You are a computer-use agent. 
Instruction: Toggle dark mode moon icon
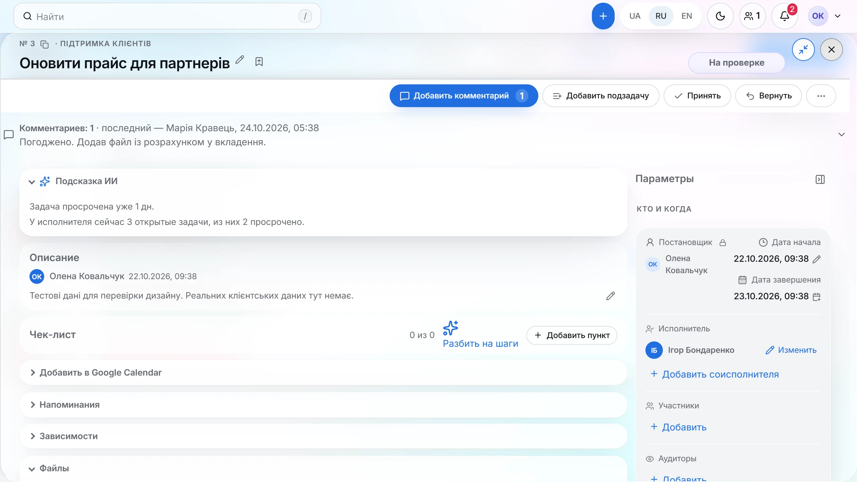720,16
